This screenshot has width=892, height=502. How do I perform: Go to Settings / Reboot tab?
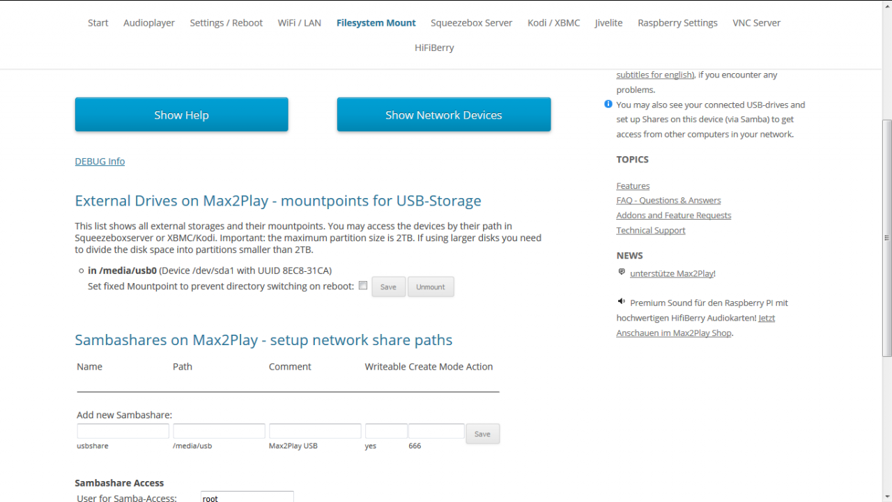(226, 23)
